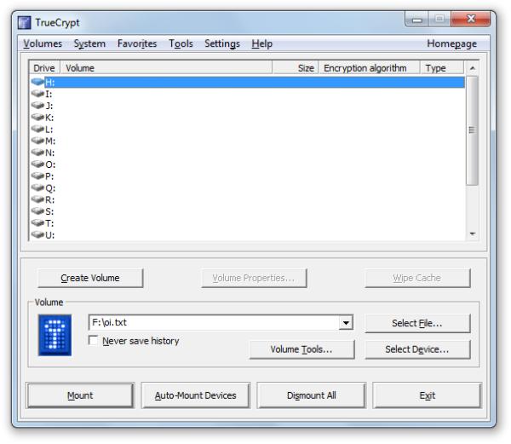
Task: Click the TrueCrypt title bar icon
Action: pos(24,22)
